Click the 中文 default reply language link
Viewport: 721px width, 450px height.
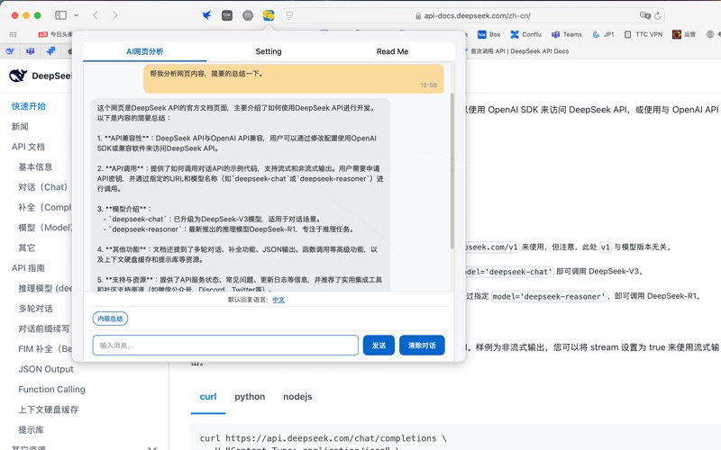[x=278, y=300]
